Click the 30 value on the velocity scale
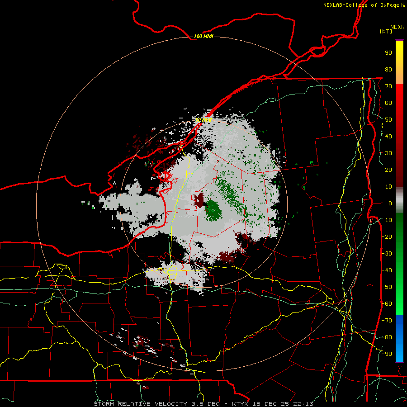 click(x=388, y=153)
